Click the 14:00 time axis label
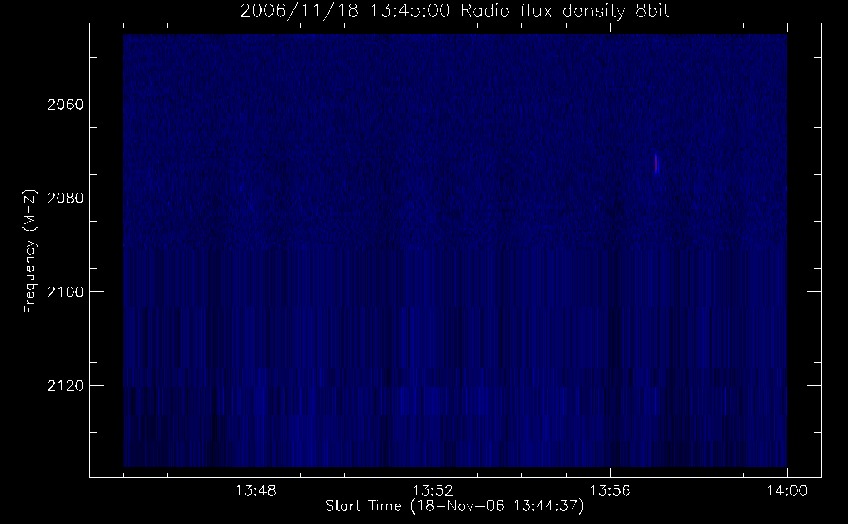Viewport: 848px width, 524px height. tap(787, 491)
